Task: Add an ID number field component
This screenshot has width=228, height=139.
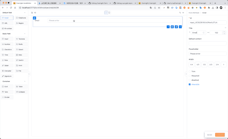Action: pos(7,28)
